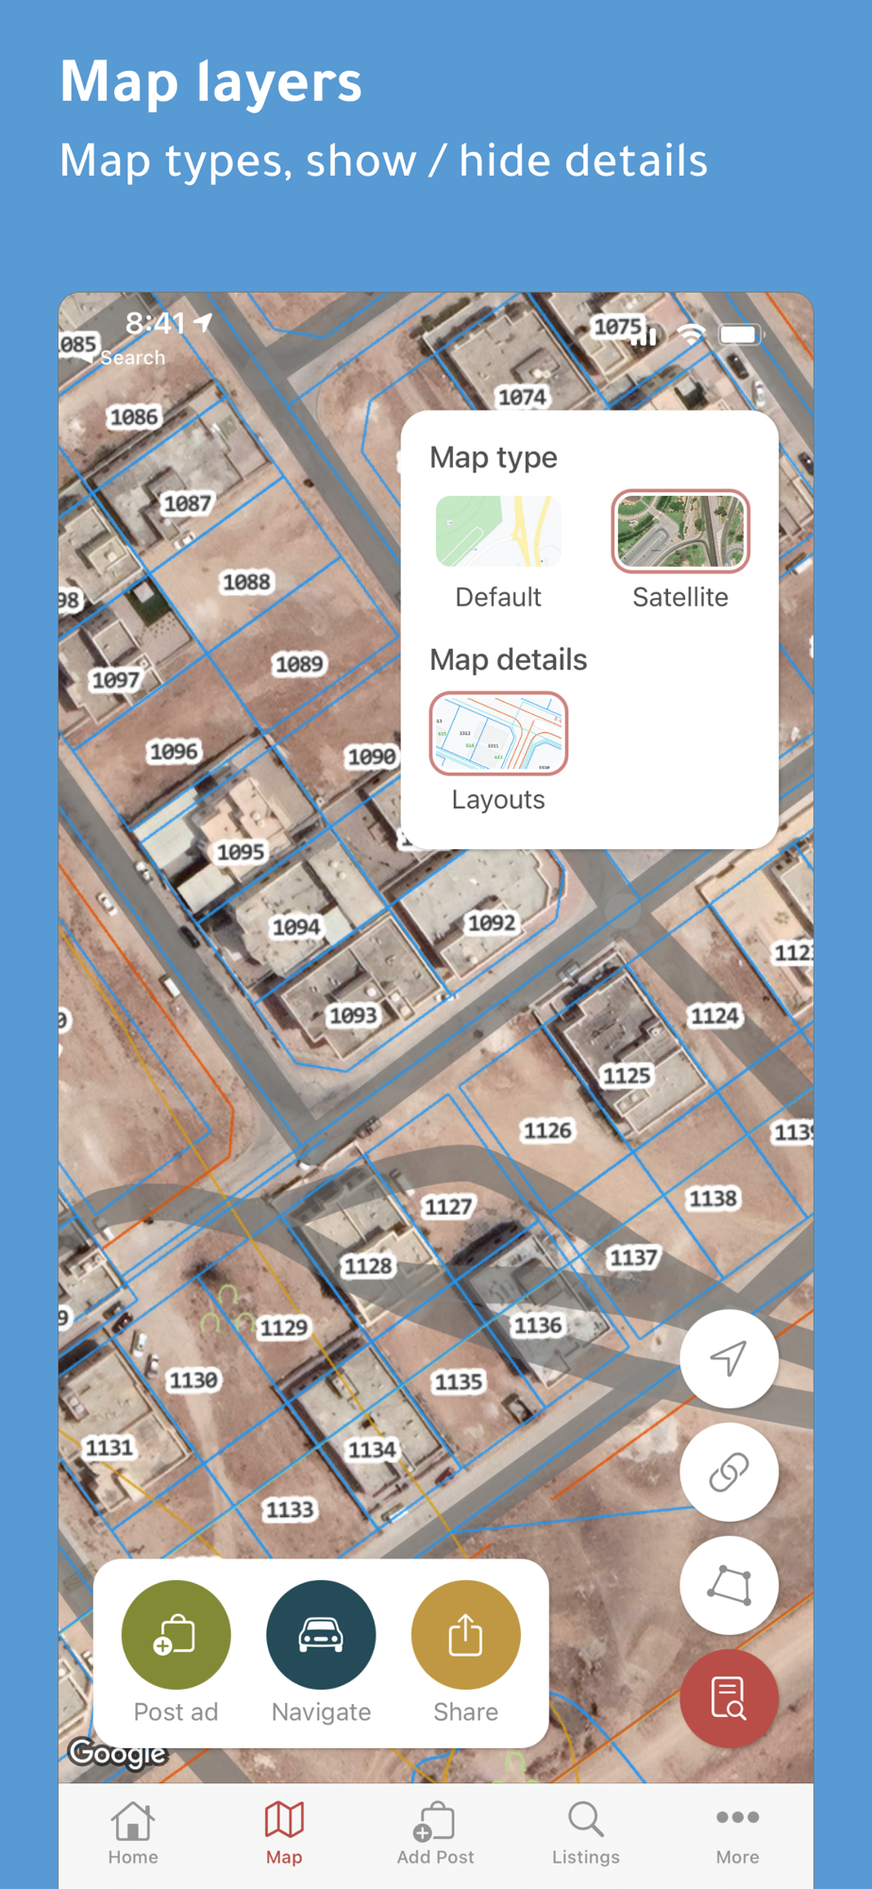Select plot number 1089 on the map
Viewport: 872px width, 1889px height.
pos(299,664)
